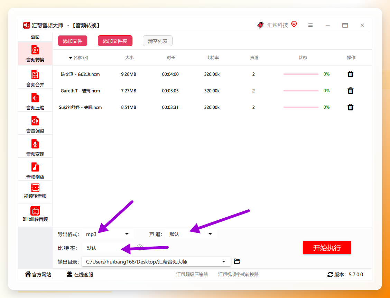This screenshot has width=390, height=298.
Task: Click 返回 to go back
Action: pyautogui.click(x=35, y=37)
